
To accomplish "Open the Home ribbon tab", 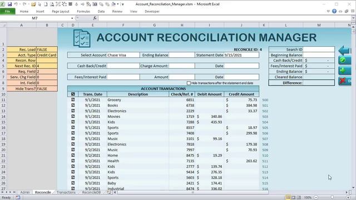I will point(24,11).
